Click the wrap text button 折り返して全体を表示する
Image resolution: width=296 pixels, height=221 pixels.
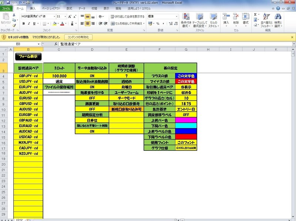(127, 17)
